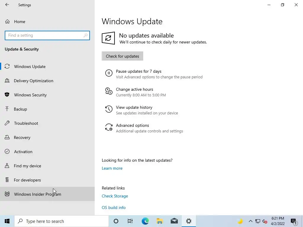Screen dimensions: 303x227
Task: Click the network icon in system tray
Action: [x=258, y=221]
